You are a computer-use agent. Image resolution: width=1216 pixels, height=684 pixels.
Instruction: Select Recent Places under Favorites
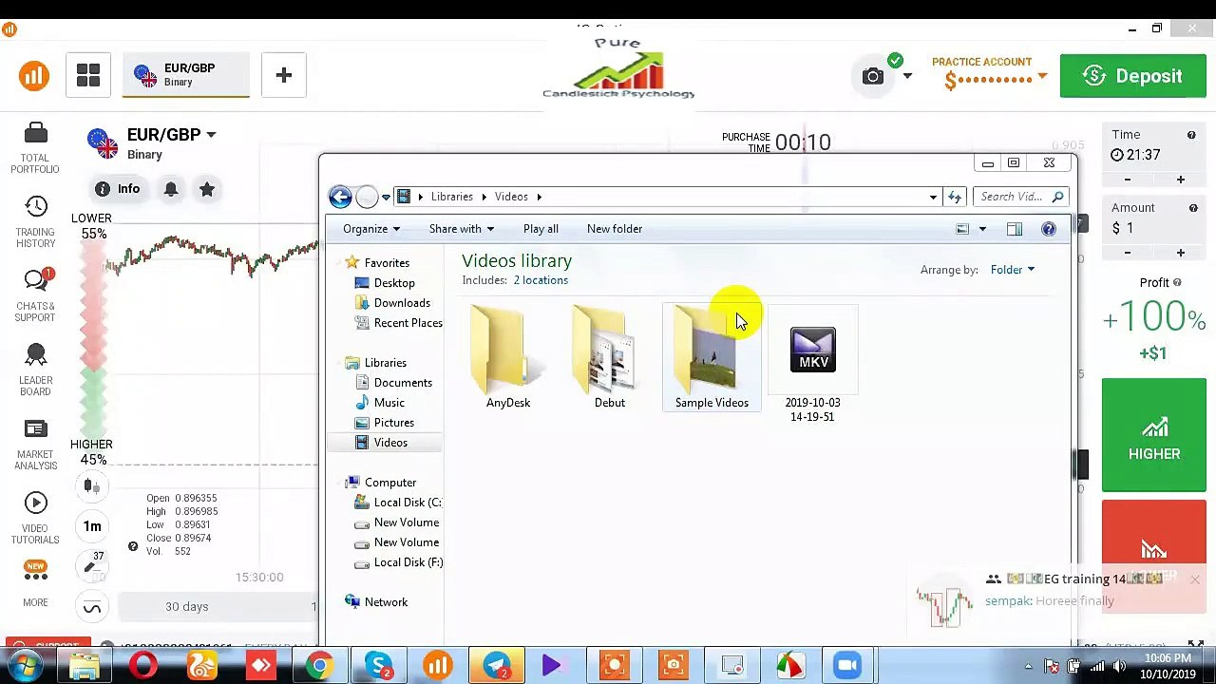click(408, 323)
